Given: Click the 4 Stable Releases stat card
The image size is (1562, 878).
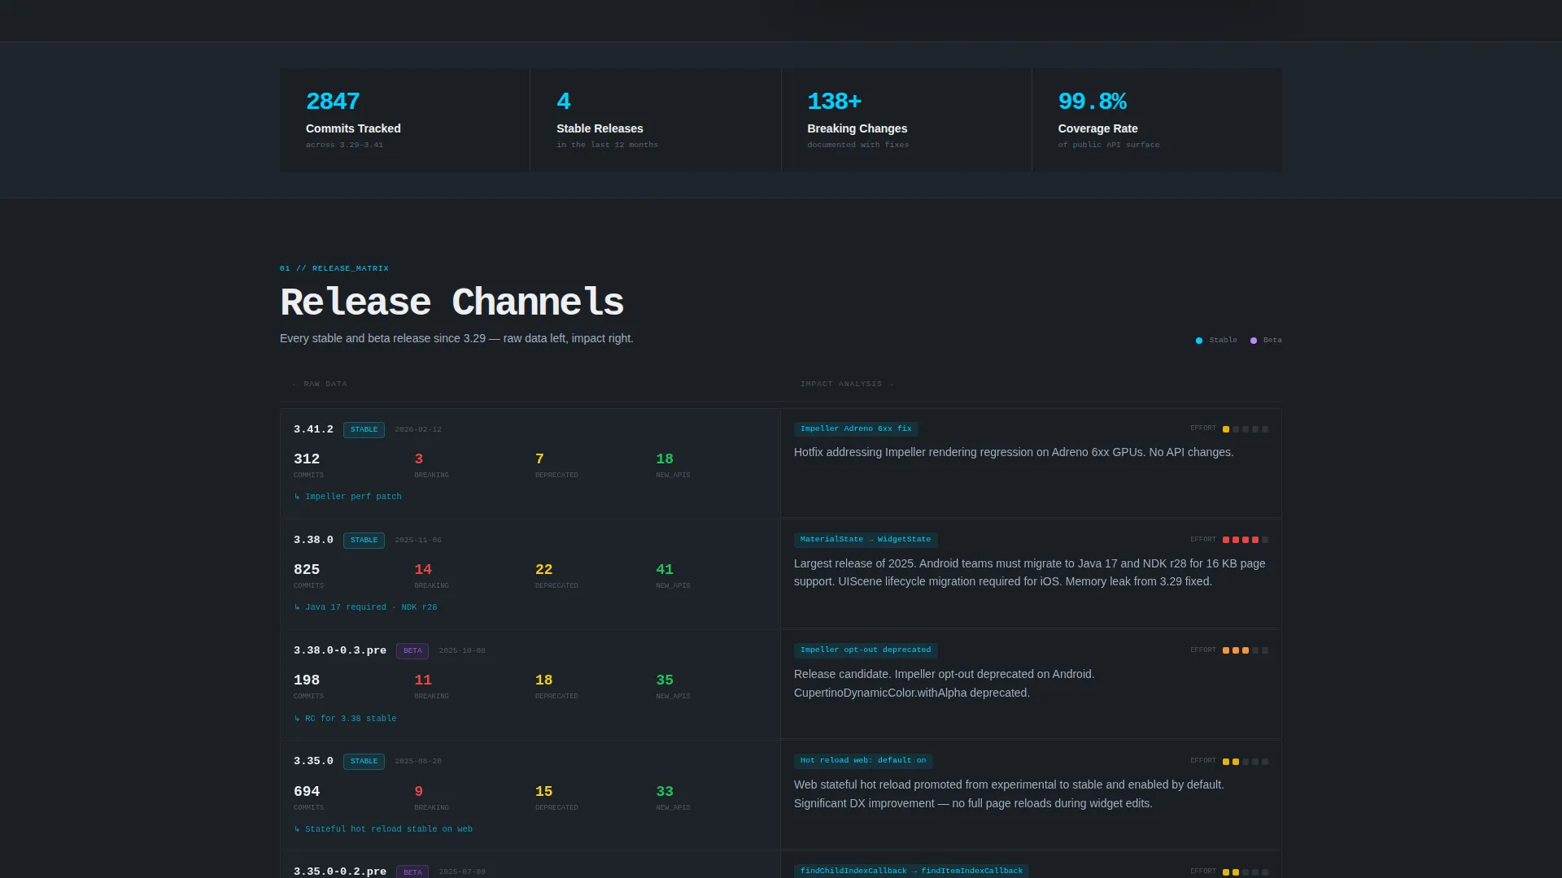Looking at the screenshot, I should click(x=655, y=120).
